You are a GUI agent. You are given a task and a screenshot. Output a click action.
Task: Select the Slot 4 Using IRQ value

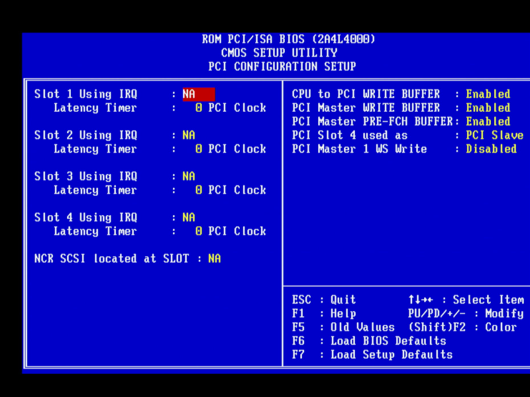coord(189,217)
